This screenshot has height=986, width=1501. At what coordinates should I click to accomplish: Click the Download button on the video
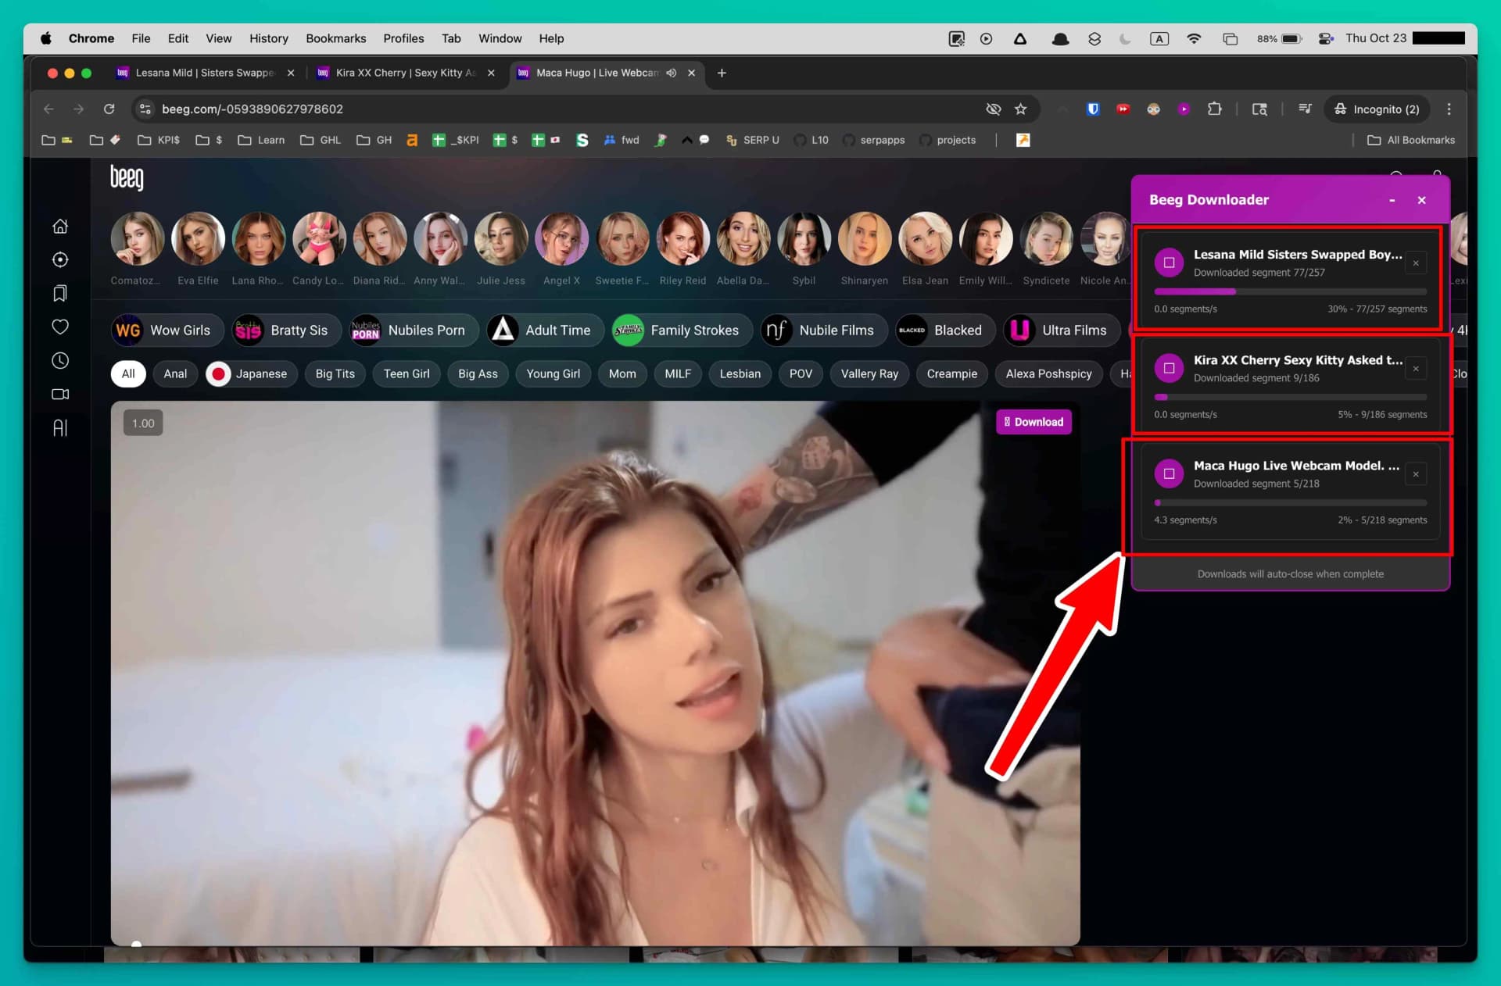1034,422
